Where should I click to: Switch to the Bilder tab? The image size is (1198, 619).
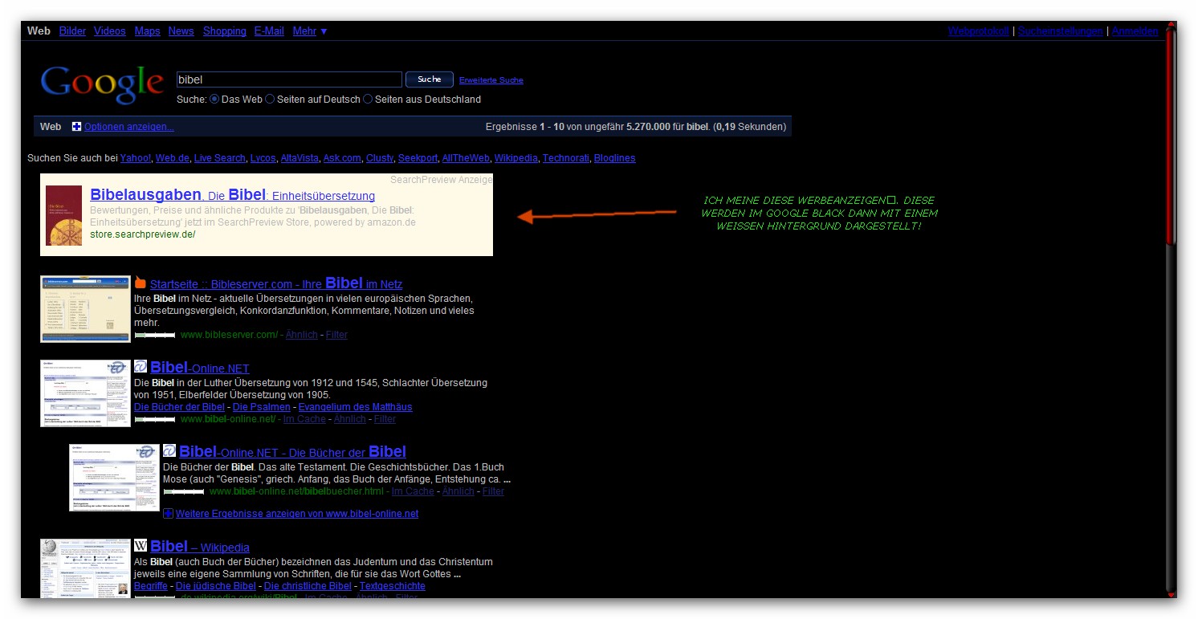click(72, 31)
